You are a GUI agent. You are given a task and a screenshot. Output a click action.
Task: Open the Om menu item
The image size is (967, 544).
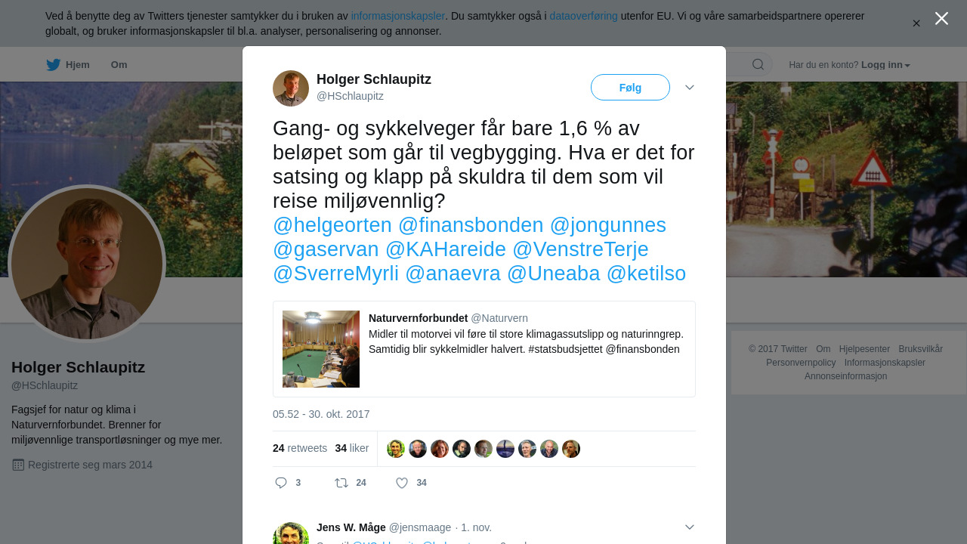tap(119, 65)
